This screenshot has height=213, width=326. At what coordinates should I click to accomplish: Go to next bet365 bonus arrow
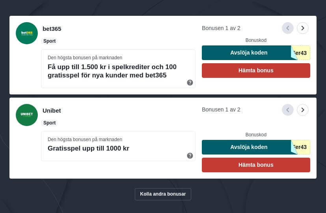tap(303, 28)
